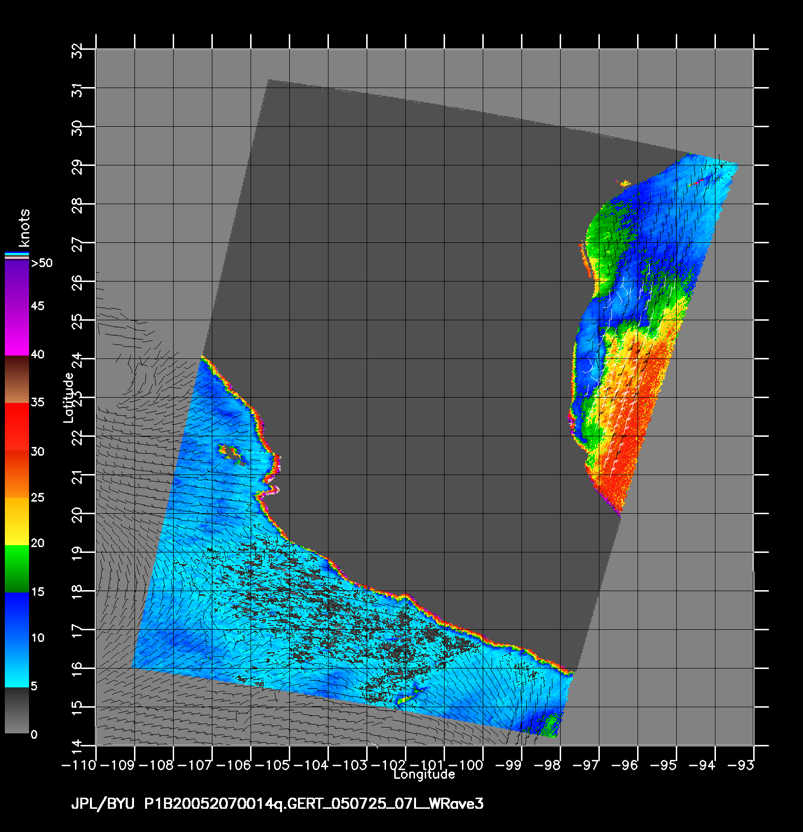This screenshot has width=803, height=832.
Task: Click the "22" latitude tick label
Action: pos(77,438)
